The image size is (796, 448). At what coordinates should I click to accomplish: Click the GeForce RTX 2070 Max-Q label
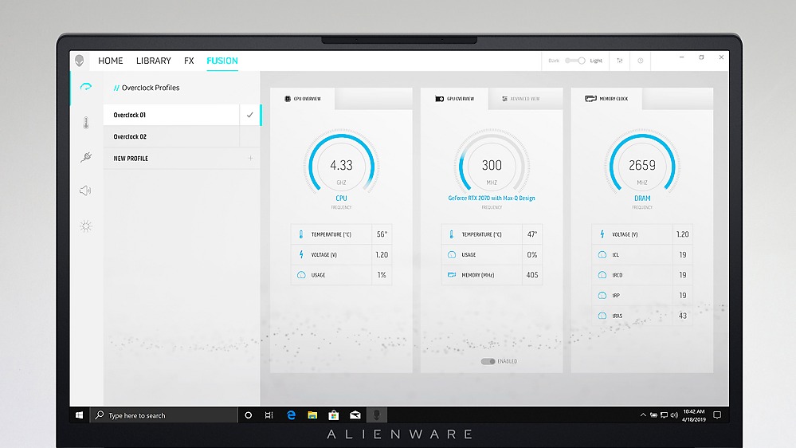pos(492,198)
